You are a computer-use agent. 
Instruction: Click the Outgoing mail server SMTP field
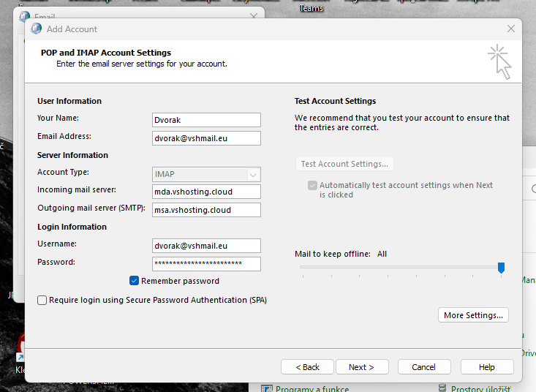pos(206,210)
